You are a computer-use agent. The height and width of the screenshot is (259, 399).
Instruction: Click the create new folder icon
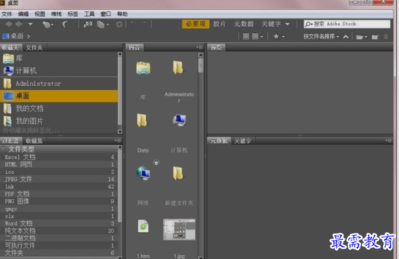(x=375, y=37)
